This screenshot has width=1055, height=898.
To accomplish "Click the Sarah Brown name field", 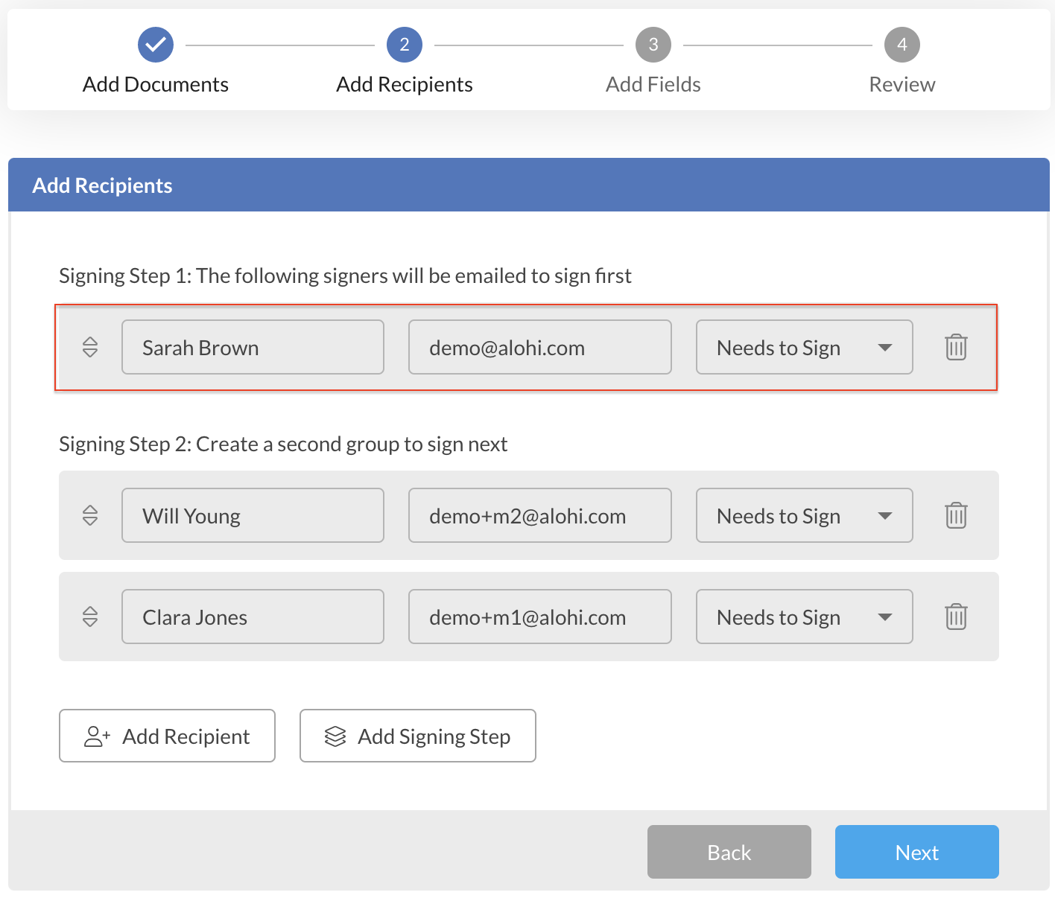I will coord(253,348).
